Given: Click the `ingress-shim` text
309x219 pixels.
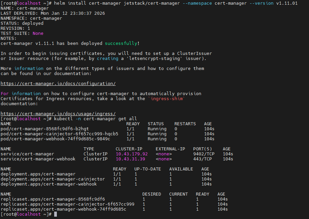Looking at the screenshot, I should 166,98.
